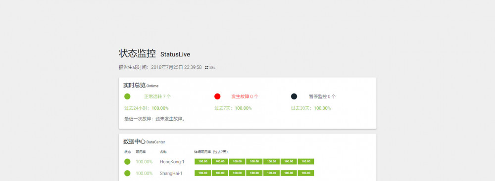
Task: Click the green normal-running status circle
Action: tap(127, 96)
